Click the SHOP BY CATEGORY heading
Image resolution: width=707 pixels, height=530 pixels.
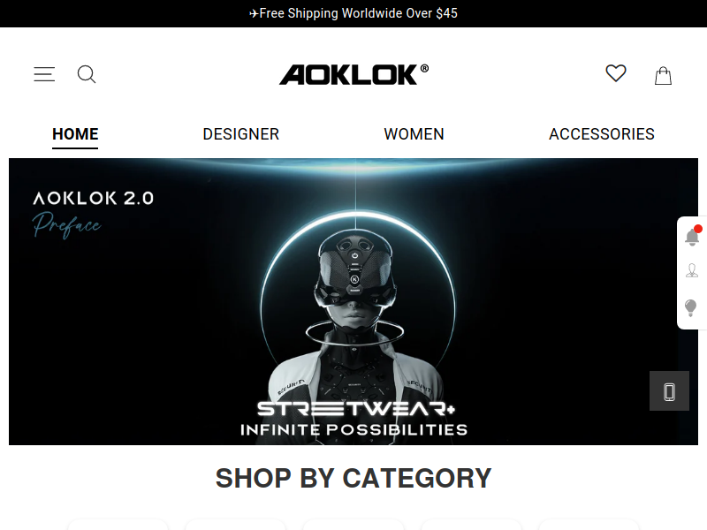(353, 478)
